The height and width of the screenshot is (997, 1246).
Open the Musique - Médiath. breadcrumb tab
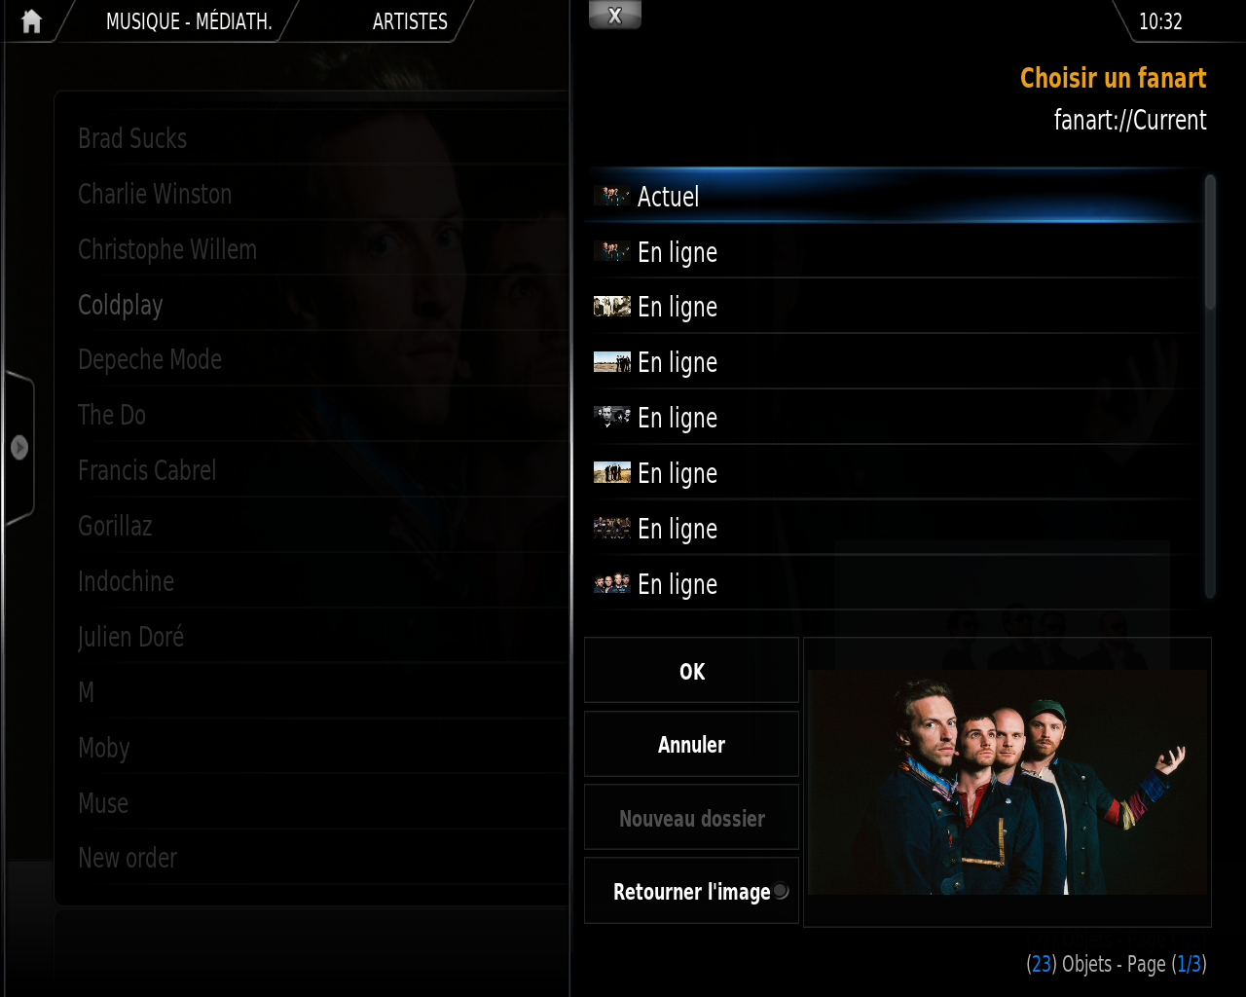tap(189, 21)
